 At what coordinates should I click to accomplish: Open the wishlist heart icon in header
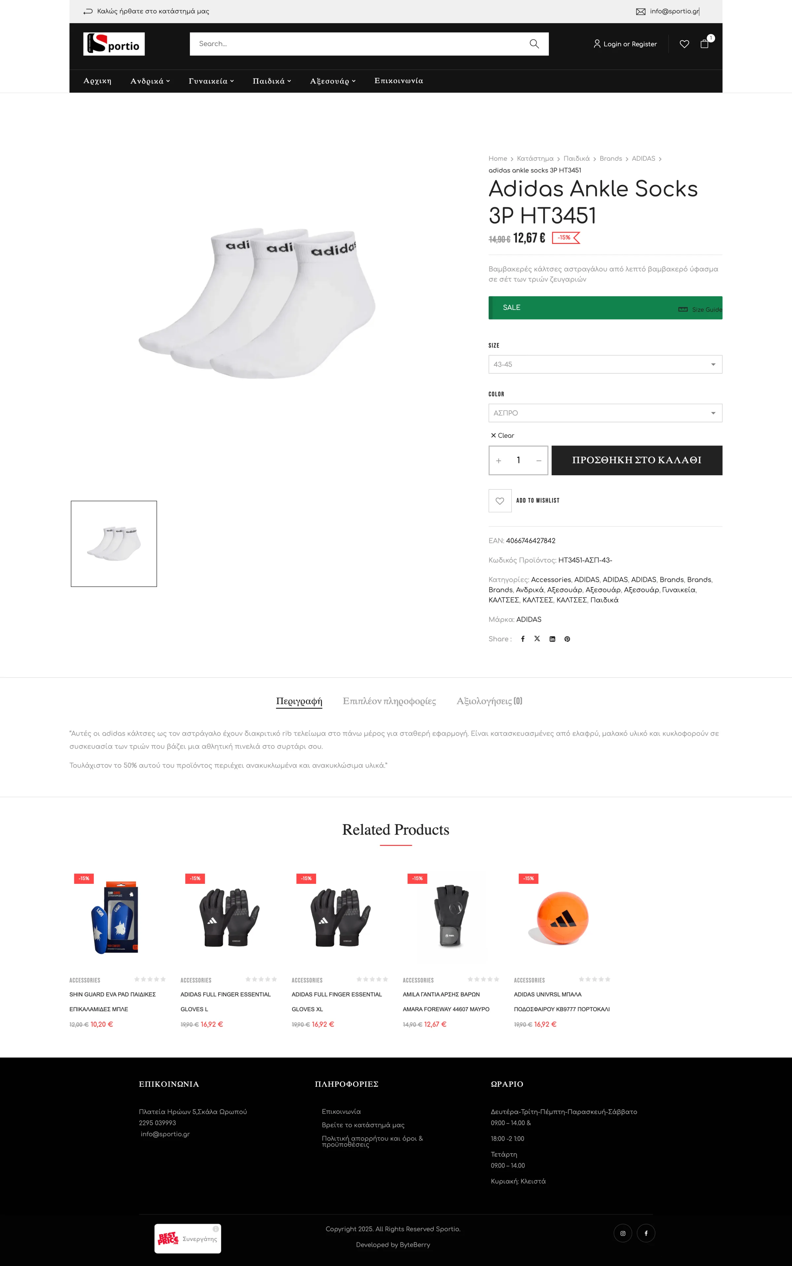684,44
